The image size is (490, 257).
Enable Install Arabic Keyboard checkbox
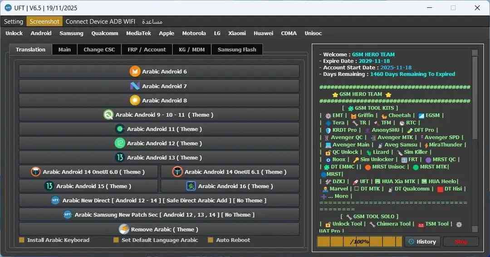22,240
